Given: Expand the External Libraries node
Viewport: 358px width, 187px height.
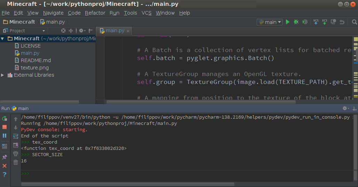Looking at the screenshot, I should click(x=2, y=75).
